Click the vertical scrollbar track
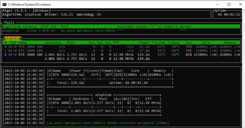Image resolution: width=245 pixels, height=128 pixels. (244, 69)
